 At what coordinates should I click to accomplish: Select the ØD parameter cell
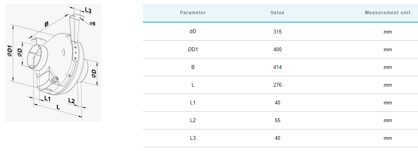[193, 32]
